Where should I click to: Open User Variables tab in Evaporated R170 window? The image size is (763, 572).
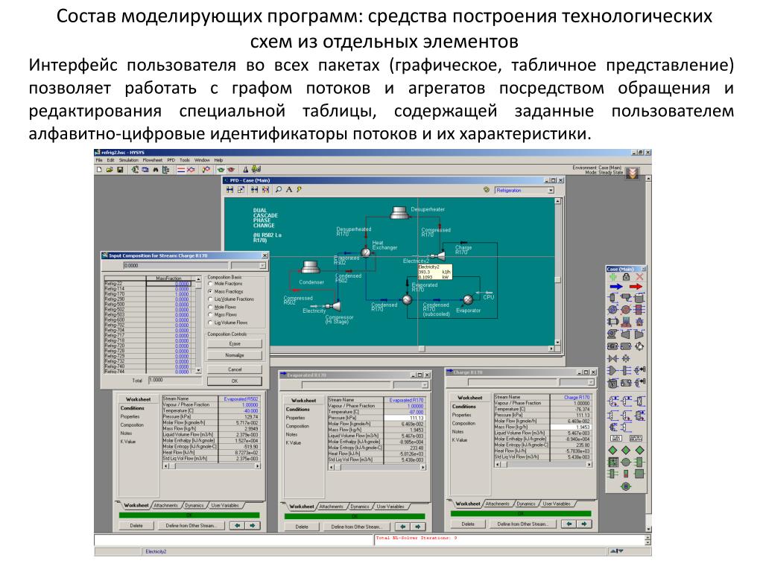coord(390,506)
